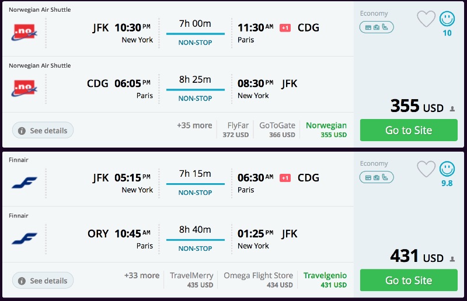Click the smiley rating icon scored 10
This screenshot has width=467, height=301.
coord(447,19)
